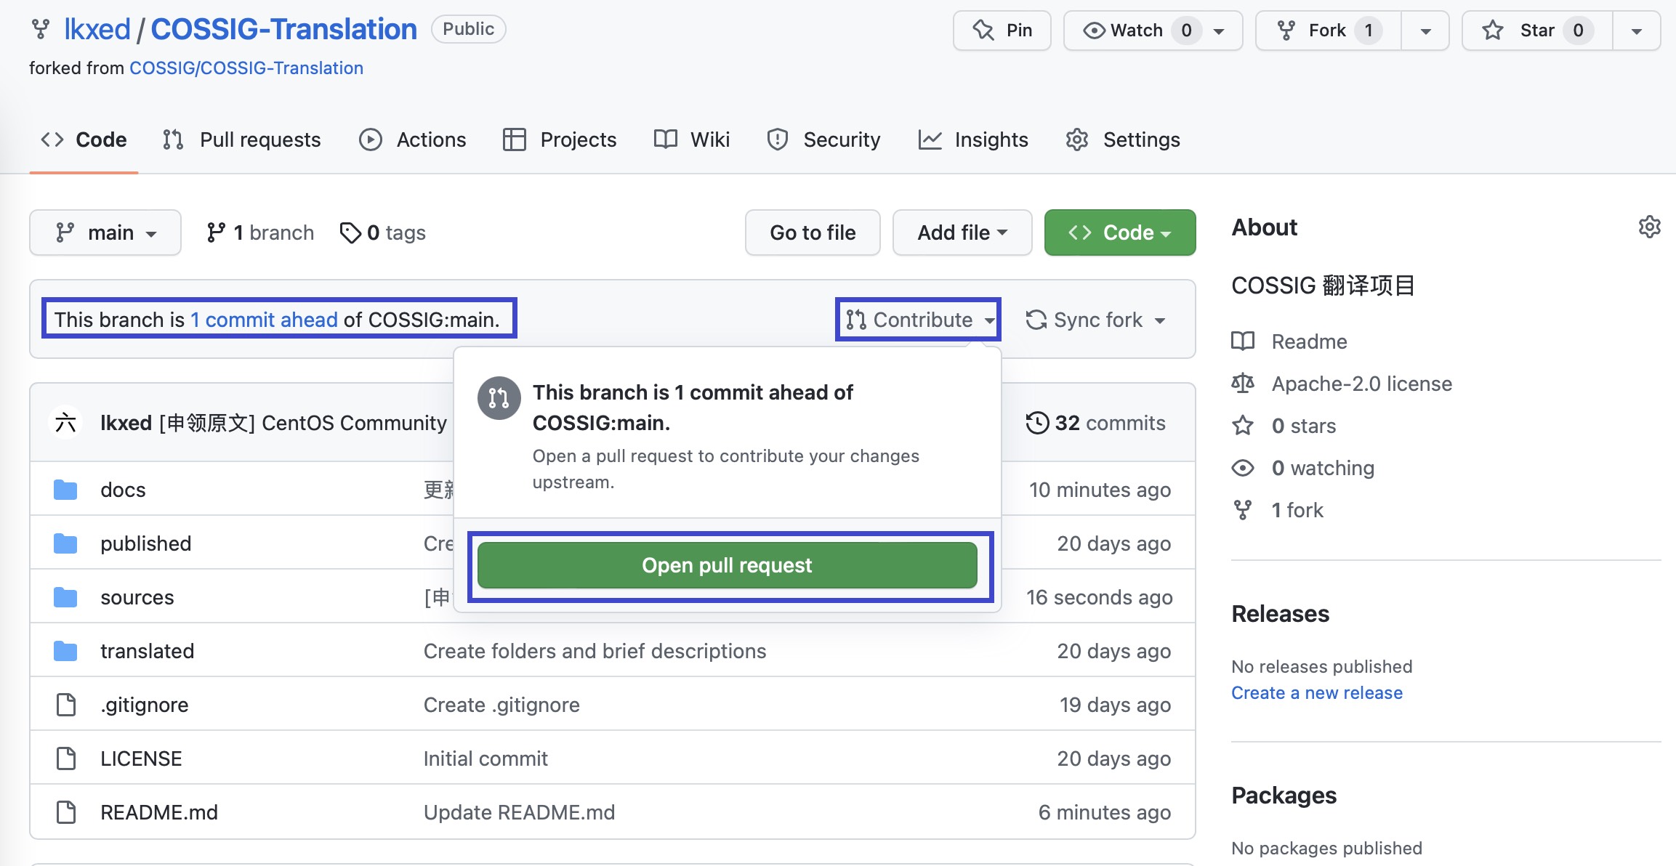Pin this repository with the Pin button

(x=1002, y=31)
